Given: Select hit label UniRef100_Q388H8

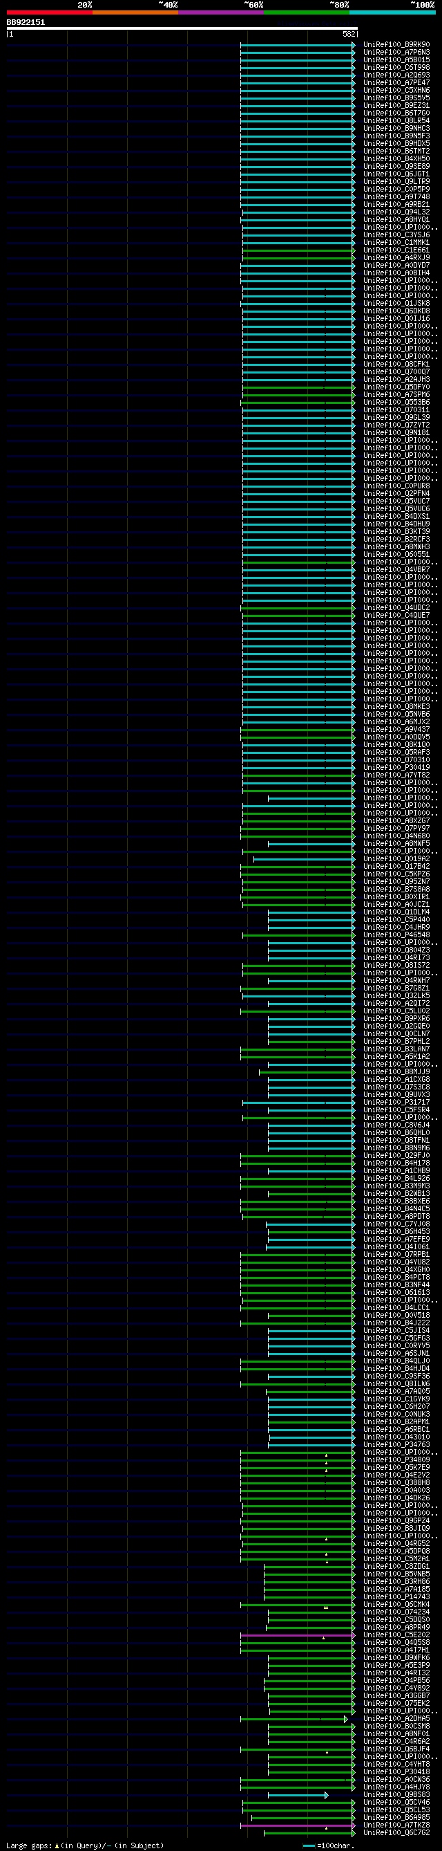Looking at the screenshot, I should [397, 1483].
